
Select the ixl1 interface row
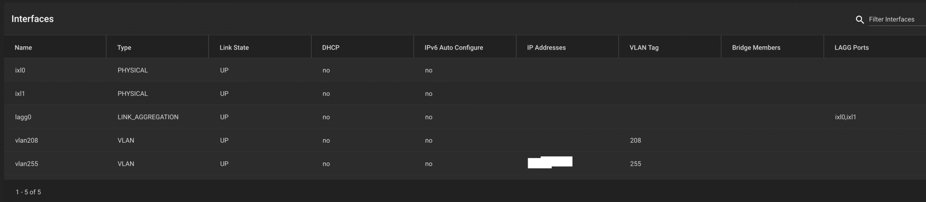(20, 94)
